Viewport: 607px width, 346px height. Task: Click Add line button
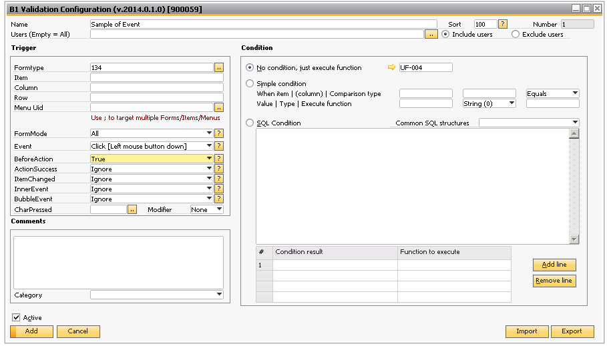pyautogui.click(x=554, y=265)
